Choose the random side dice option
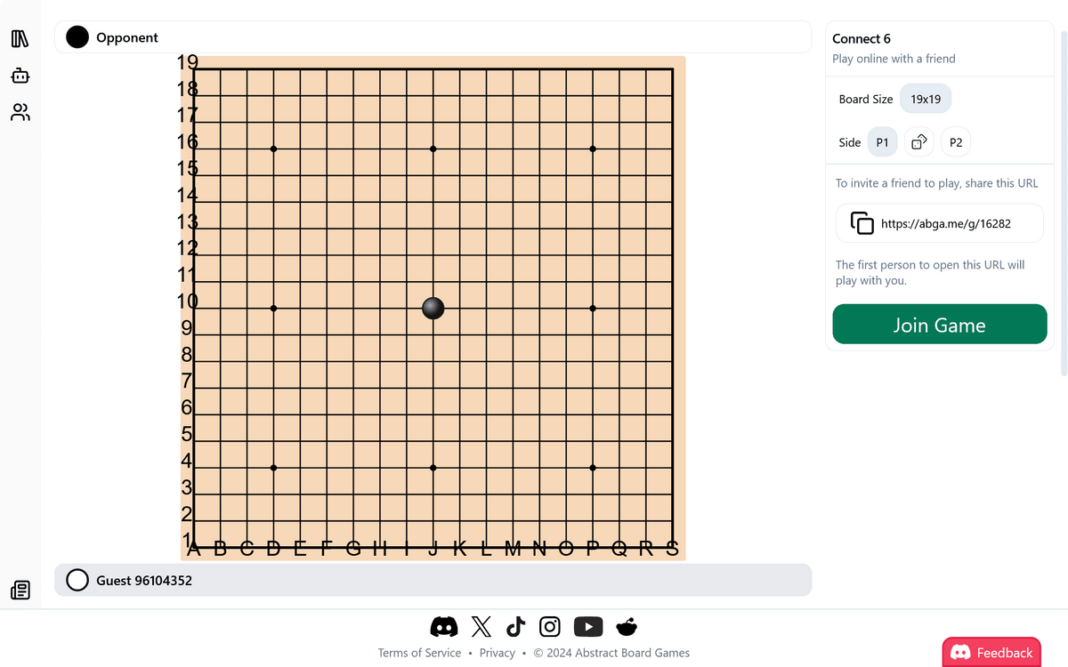 919,142
